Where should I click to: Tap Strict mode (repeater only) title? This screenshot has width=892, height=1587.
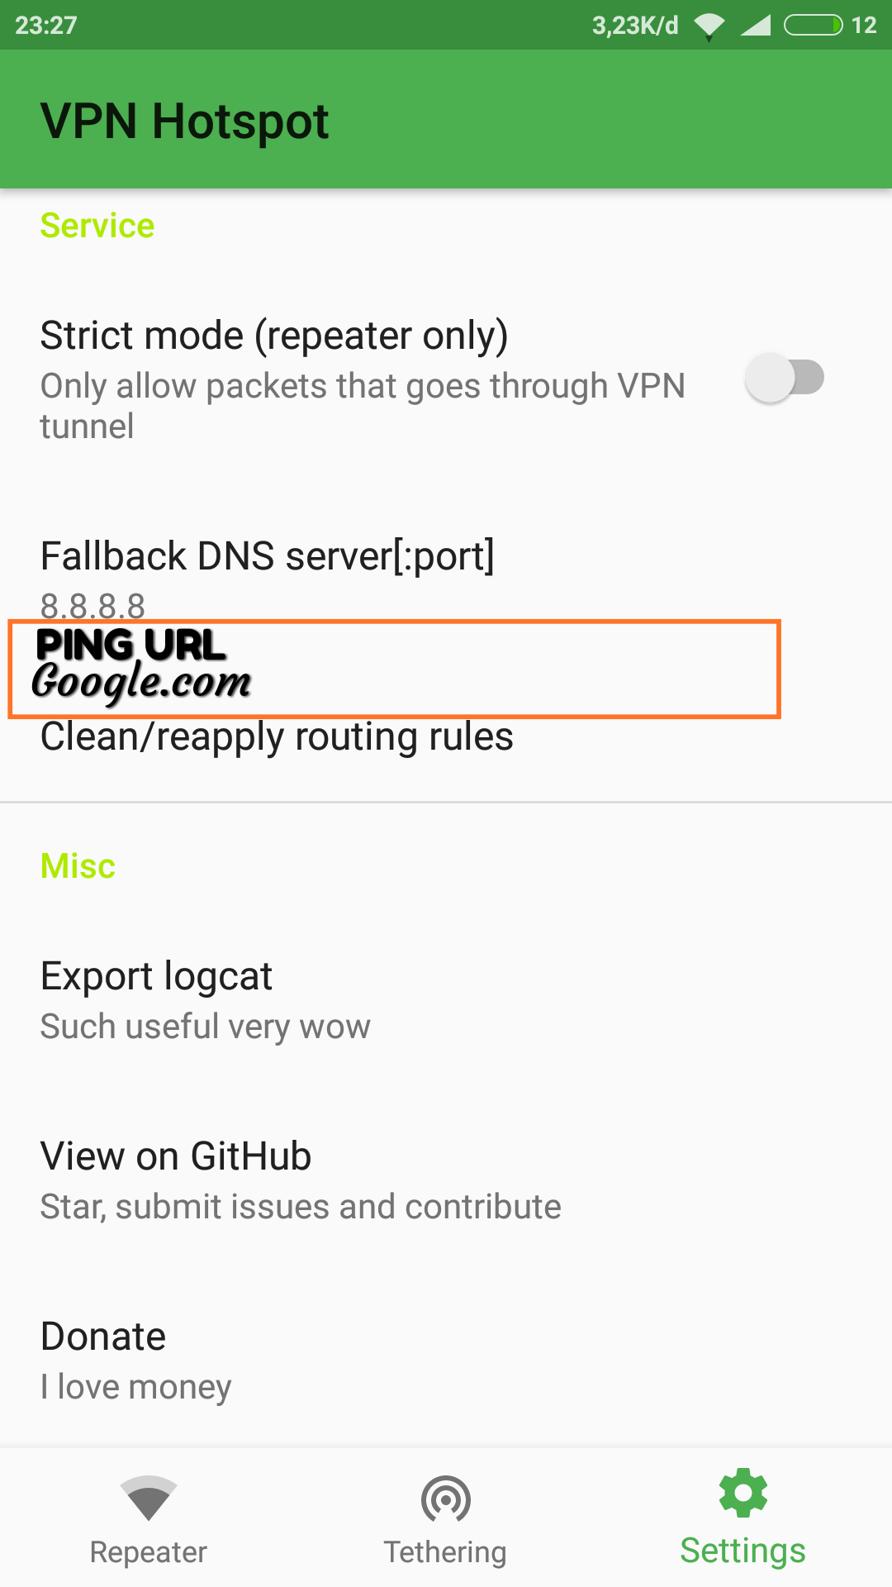pos(274,336)
